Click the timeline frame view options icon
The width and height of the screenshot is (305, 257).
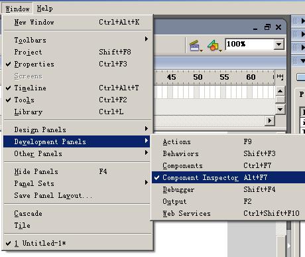tap(280, 77)
